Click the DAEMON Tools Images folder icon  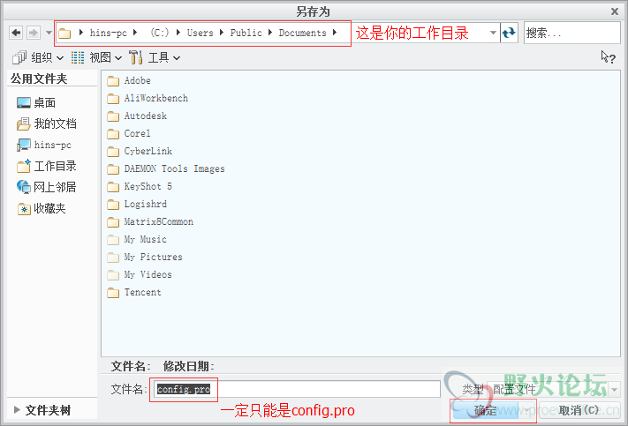point(113,169)
